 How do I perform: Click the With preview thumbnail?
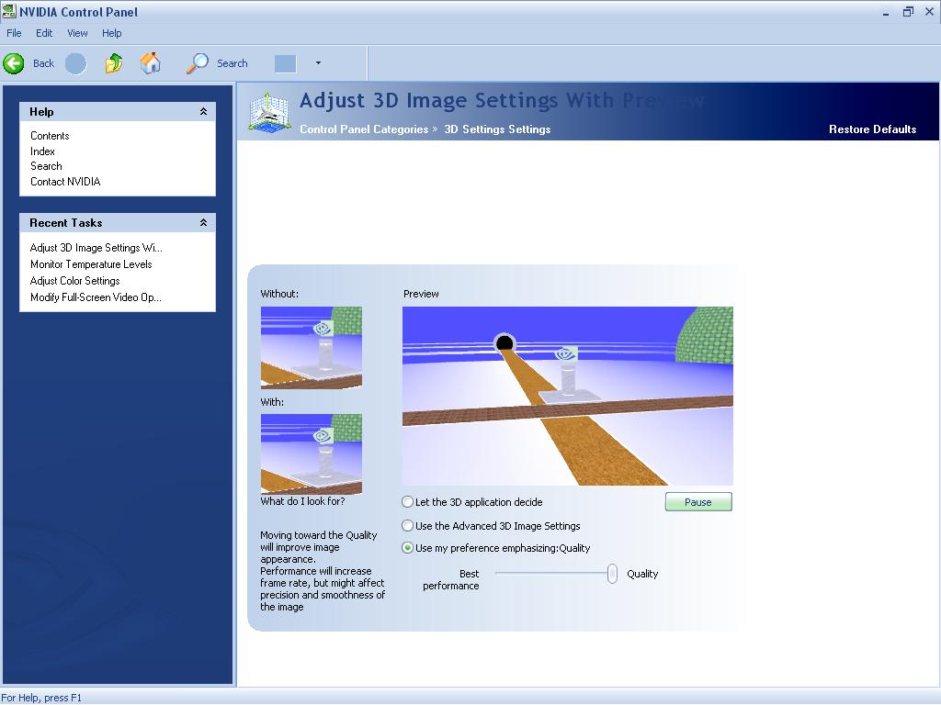coord(312,453)
